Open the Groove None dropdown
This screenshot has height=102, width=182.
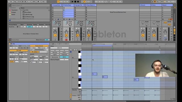point(24,59)
